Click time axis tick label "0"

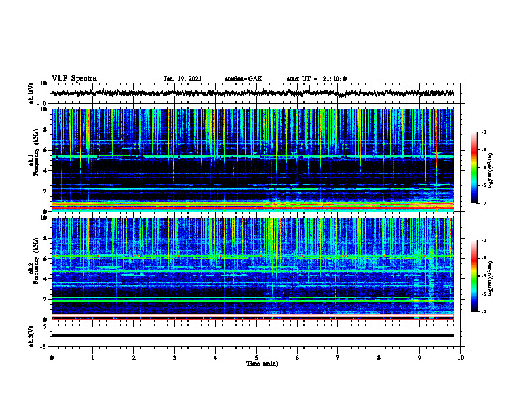(x=52, y=358)
